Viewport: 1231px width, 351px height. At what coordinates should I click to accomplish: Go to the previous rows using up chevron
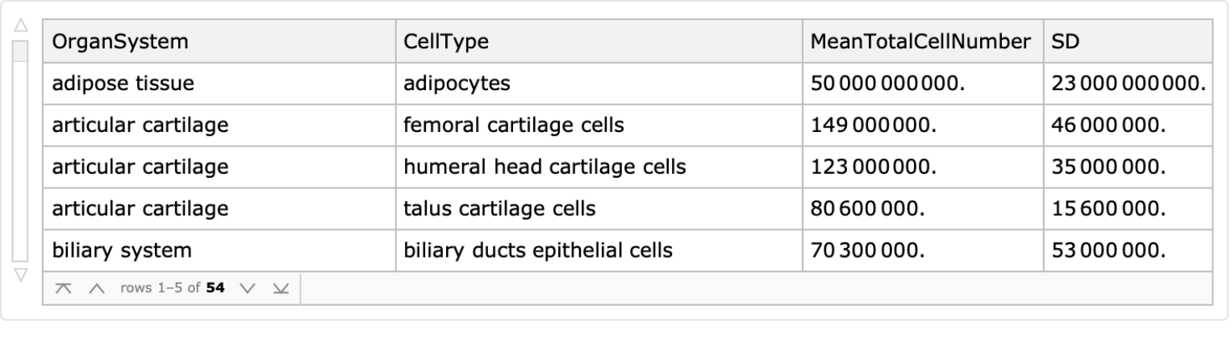pos(96,288)
